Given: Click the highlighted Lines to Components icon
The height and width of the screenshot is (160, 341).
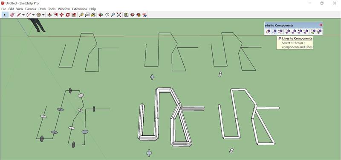Looking at the screenshot, I should [x=274, y=31].
